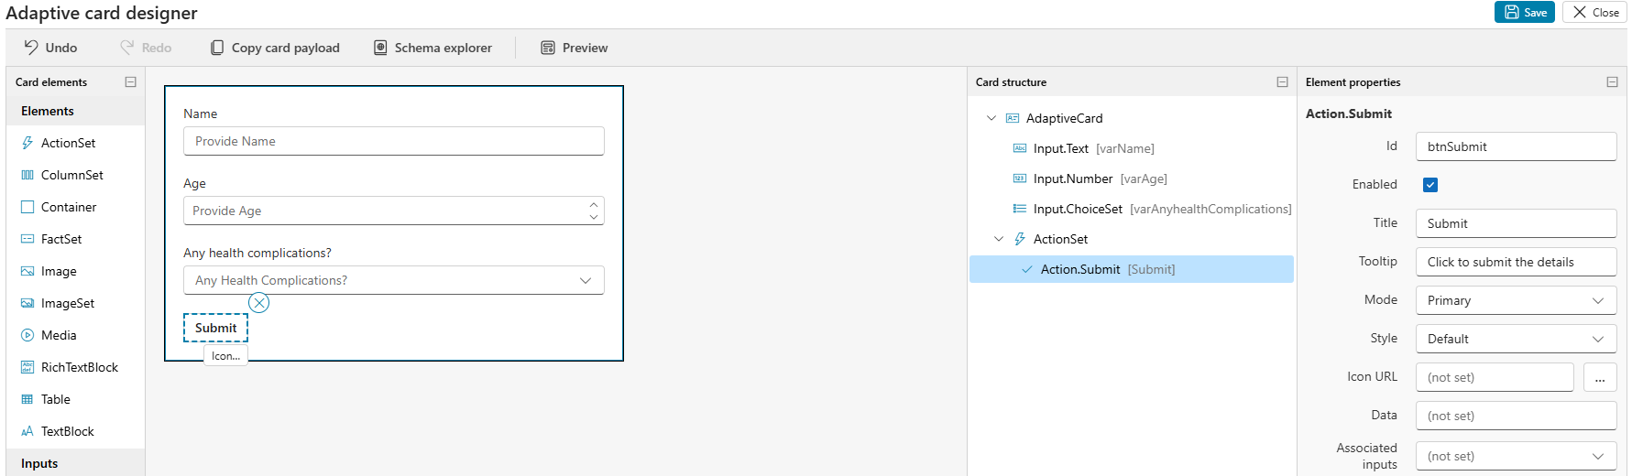Click the Save button

tap(1525, 12)
